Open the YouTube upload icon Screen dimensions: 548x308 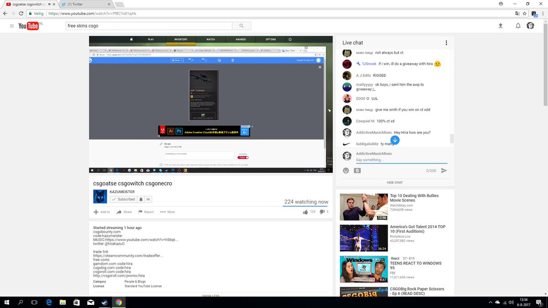point(501,26)
